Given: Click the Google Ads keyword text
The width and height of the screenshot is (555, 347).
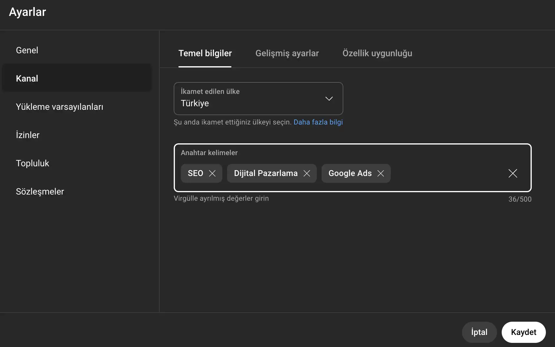Looking at the screenshot, I should [350, 173].
